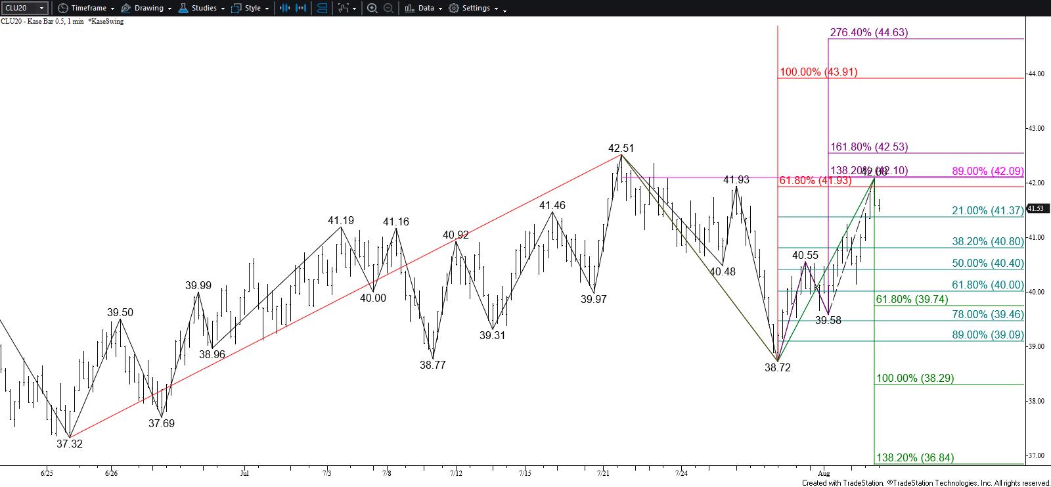Screen dimensions: 1051x487
Task: Select the 78.00% (39.46) retracement label
Action: 987,314
